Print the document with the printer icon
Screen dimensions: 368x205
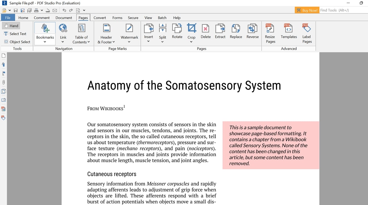(x=36, y=10)
